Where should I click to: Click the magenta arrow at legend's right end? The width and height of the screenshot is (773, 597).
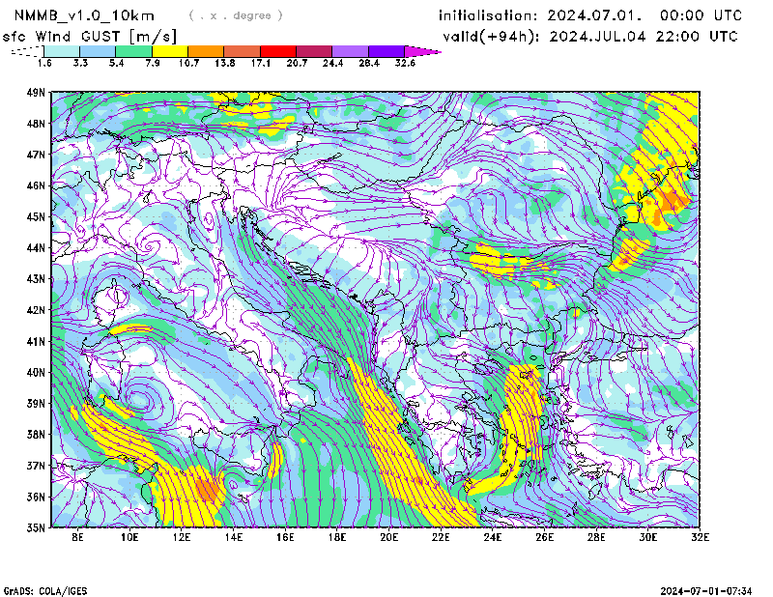coord(421,51)
